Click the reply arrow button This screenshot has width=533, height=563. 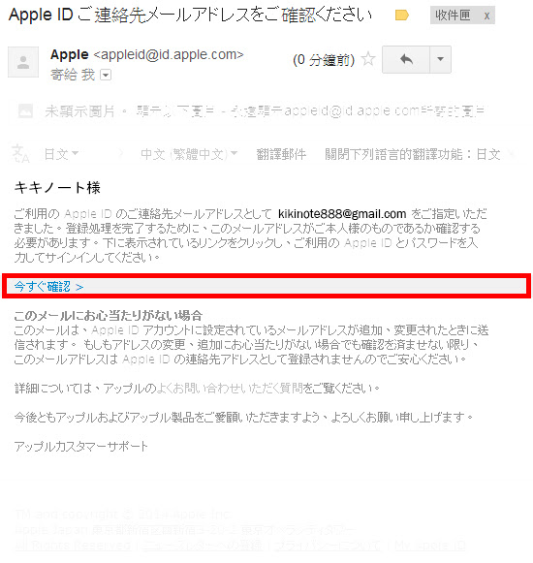406,60
